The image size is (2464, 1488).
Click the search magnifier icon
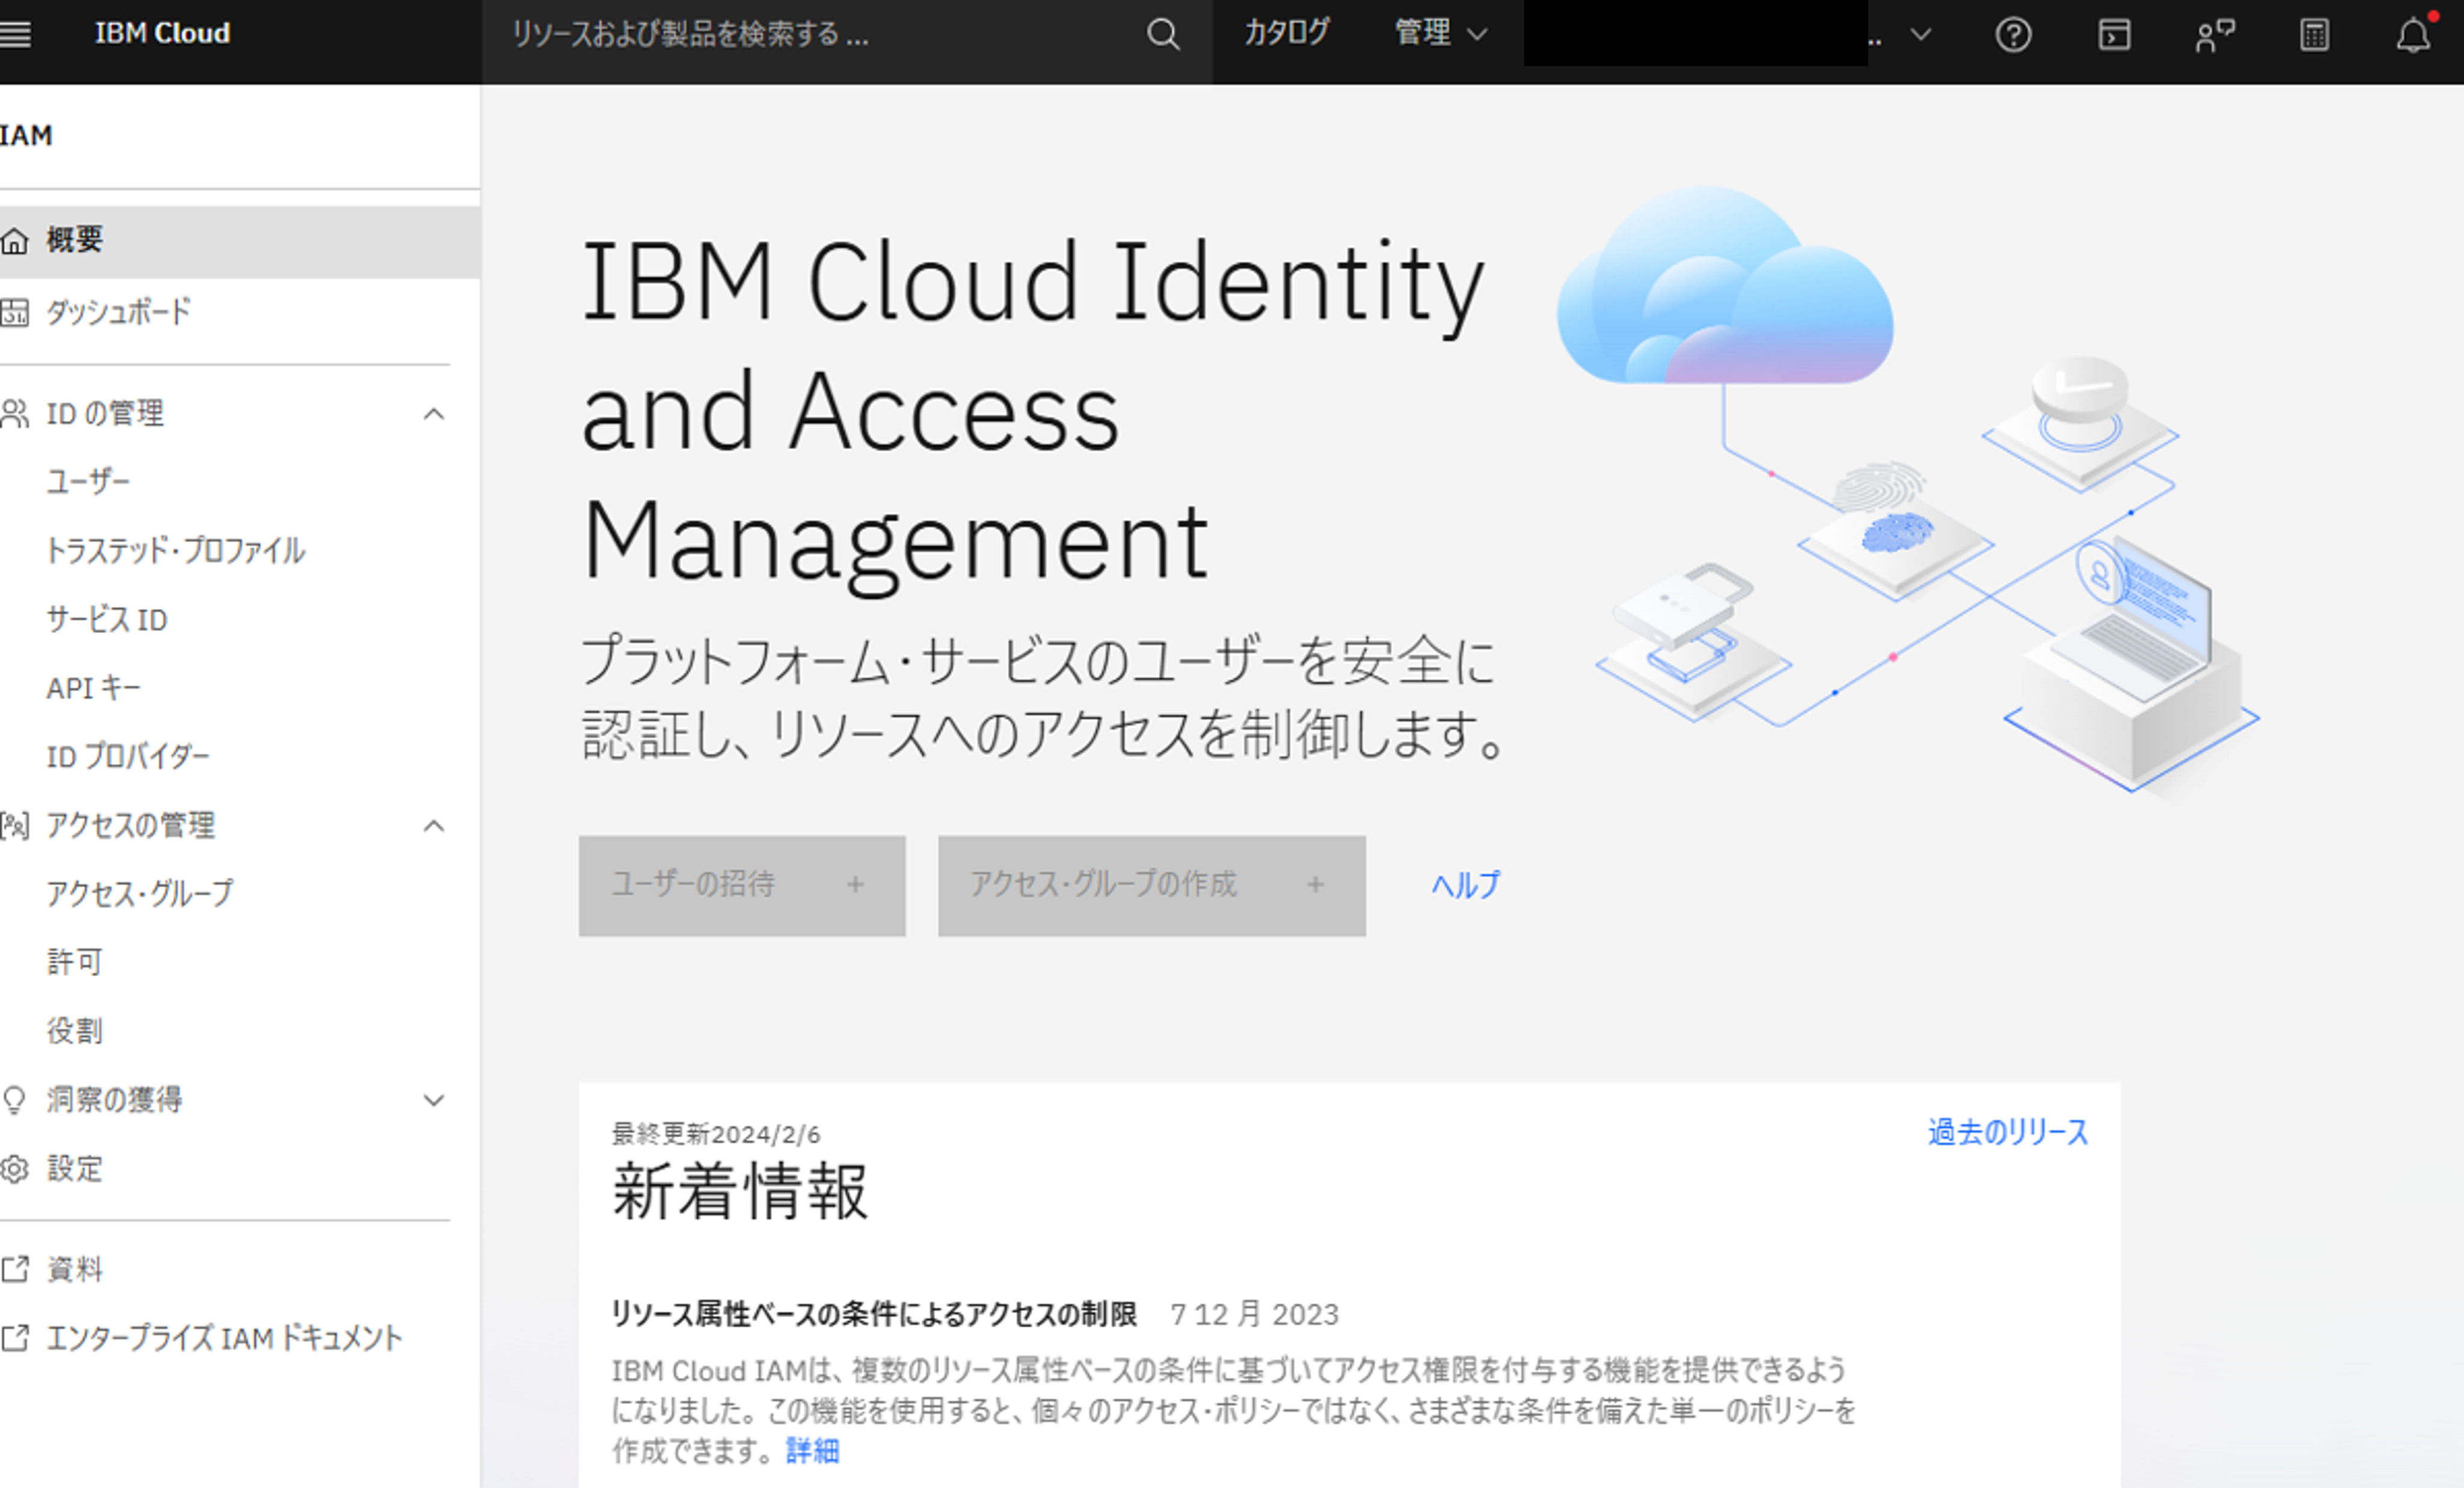1163,35
